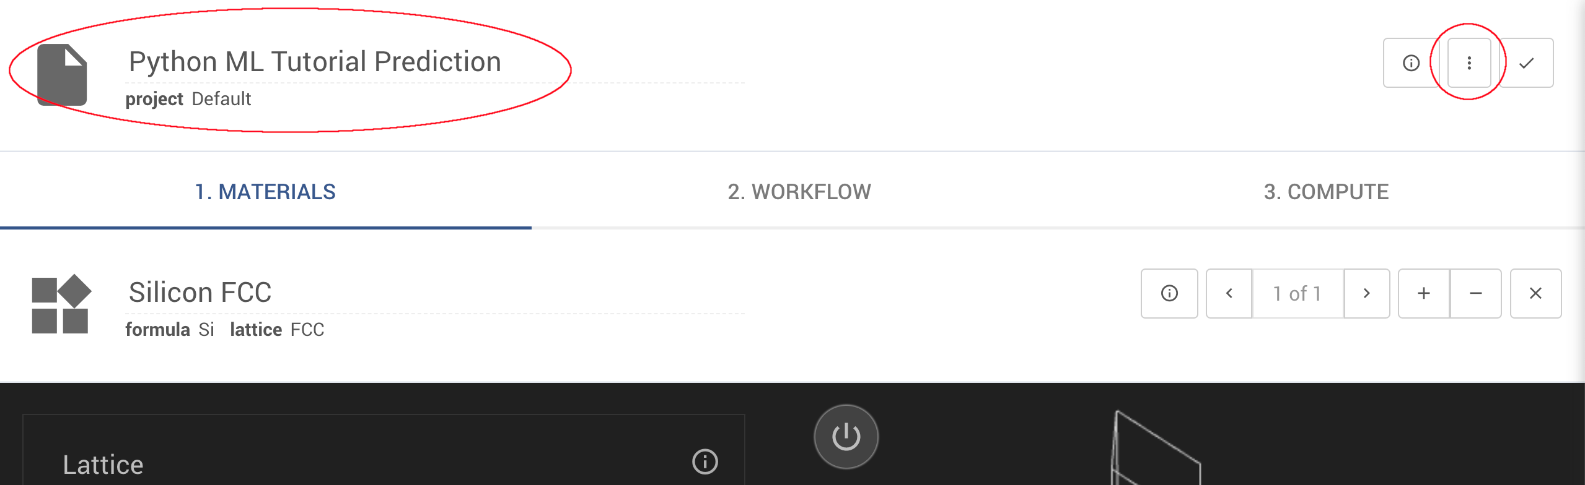Toggle the 3D viewer power button
1585x485 pixels.
(x=846, y=437)
